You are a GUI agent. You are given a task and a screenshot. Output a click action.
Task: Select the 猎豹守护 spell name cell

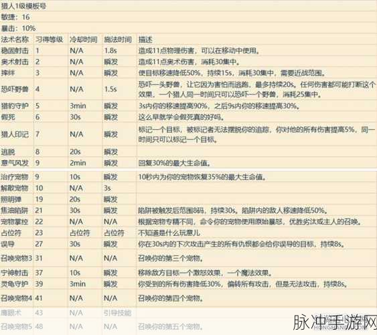tap(15, 106)
